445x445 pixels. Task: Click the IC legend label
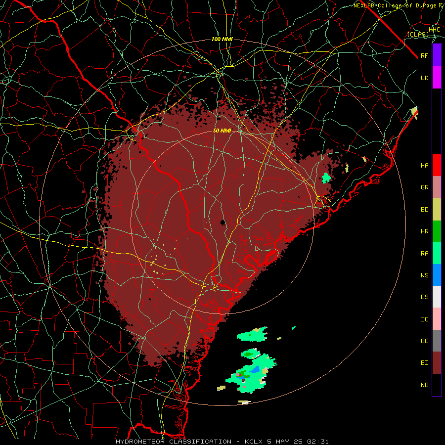424,319
